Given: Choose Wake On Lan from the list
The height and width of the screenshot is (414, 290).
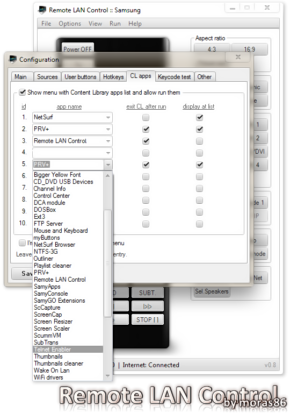Looking at the screenshot, I should click(x=68, y=370).
